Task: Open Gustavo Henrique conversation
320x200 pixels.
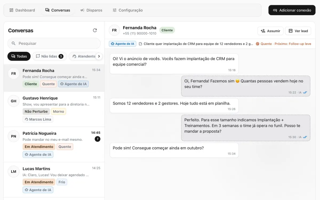Action: 54,109
